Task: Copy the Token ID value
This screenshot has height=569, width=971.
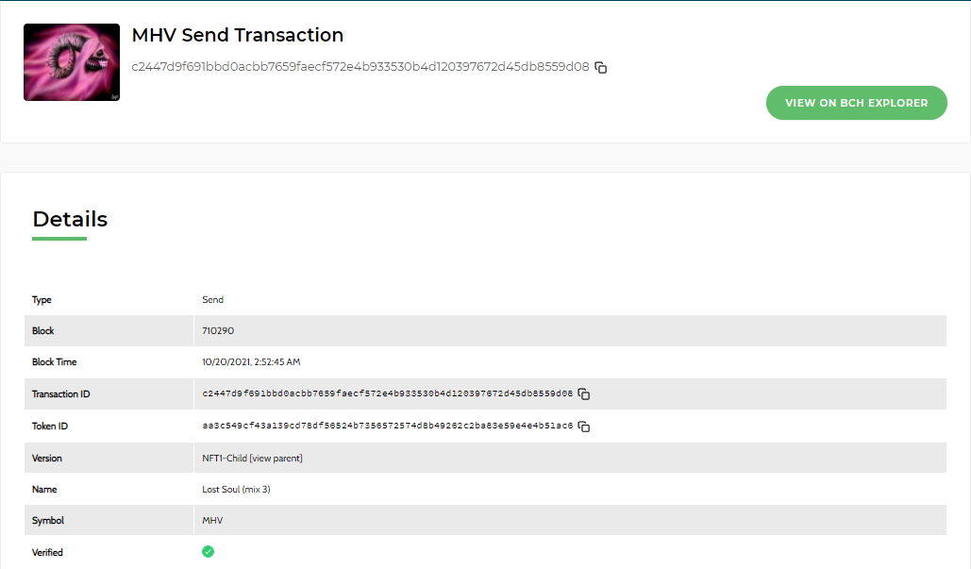Action: pos(584,426)
